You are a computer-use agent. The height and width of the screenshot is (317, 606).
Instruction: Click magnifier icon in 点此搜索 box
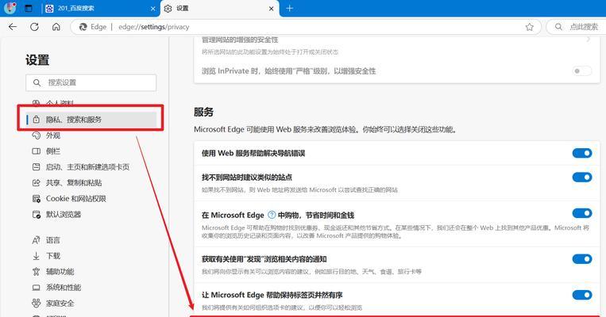click(x=558, y=27)
